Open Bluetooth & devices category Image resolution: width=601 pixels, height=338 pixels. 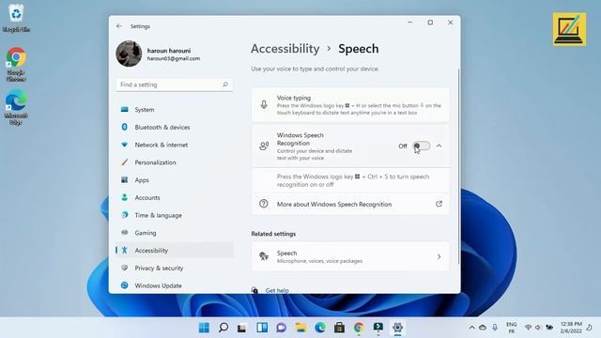tap(175, 128)
